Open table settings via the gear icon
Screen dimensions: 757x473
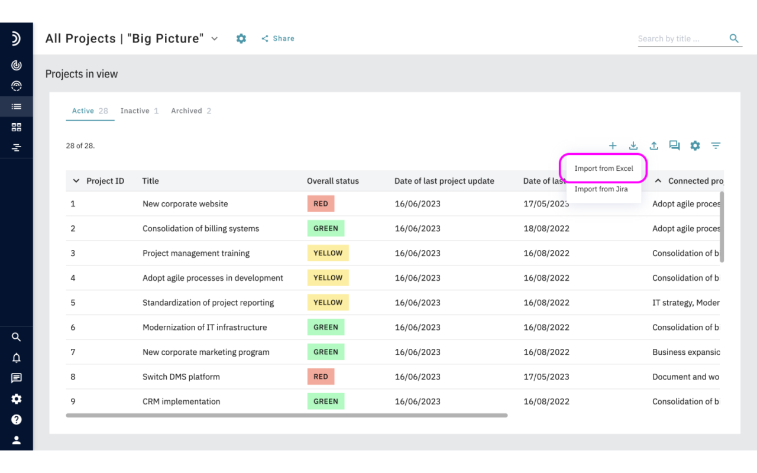[x=695, y=145]
